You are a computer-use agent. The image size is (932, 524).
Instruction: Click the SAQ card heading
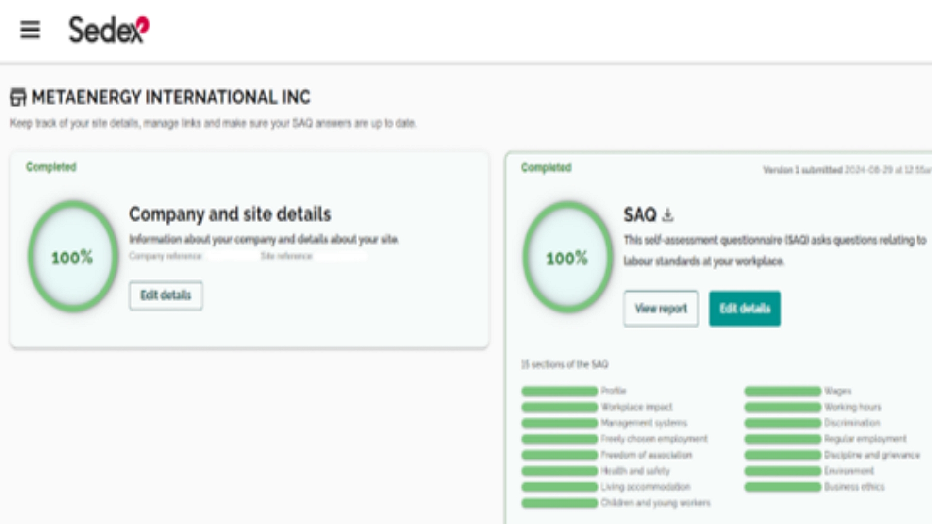coord(640,214)
